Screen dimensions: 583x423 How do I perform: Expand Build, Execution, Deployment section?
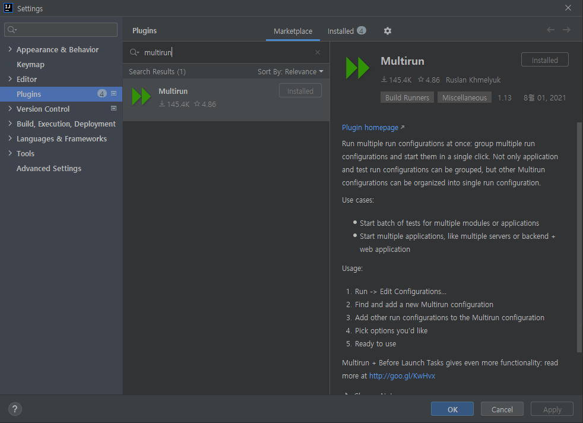pos(10,124)
